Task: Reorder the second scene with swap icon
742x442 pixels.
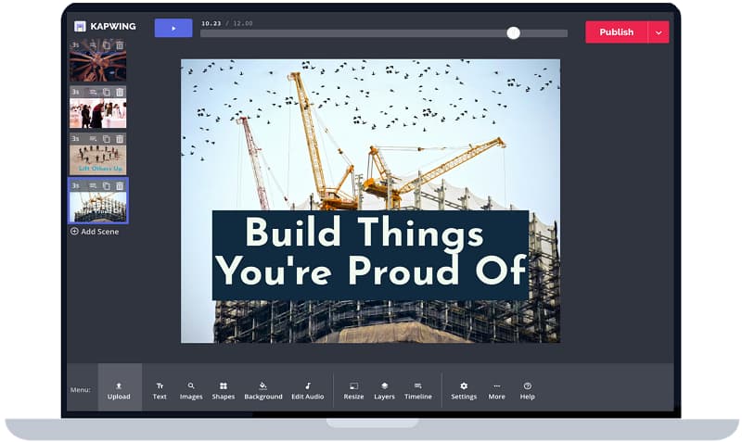Action: click(93, 92)
